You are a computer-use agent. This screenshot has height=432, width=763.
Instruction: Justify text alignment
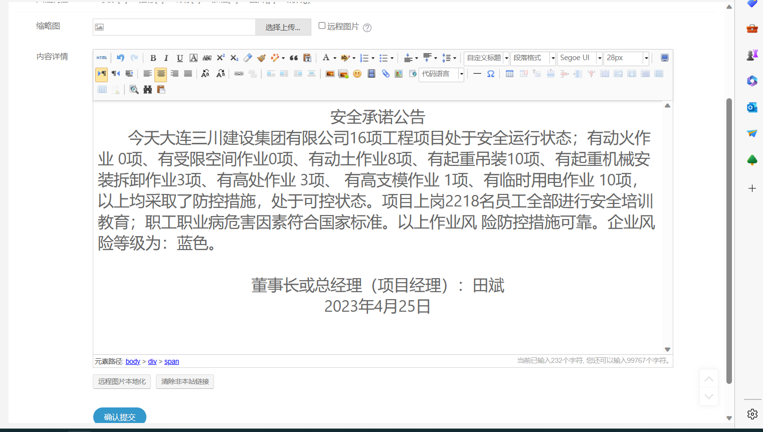click(x=188, y=74)
